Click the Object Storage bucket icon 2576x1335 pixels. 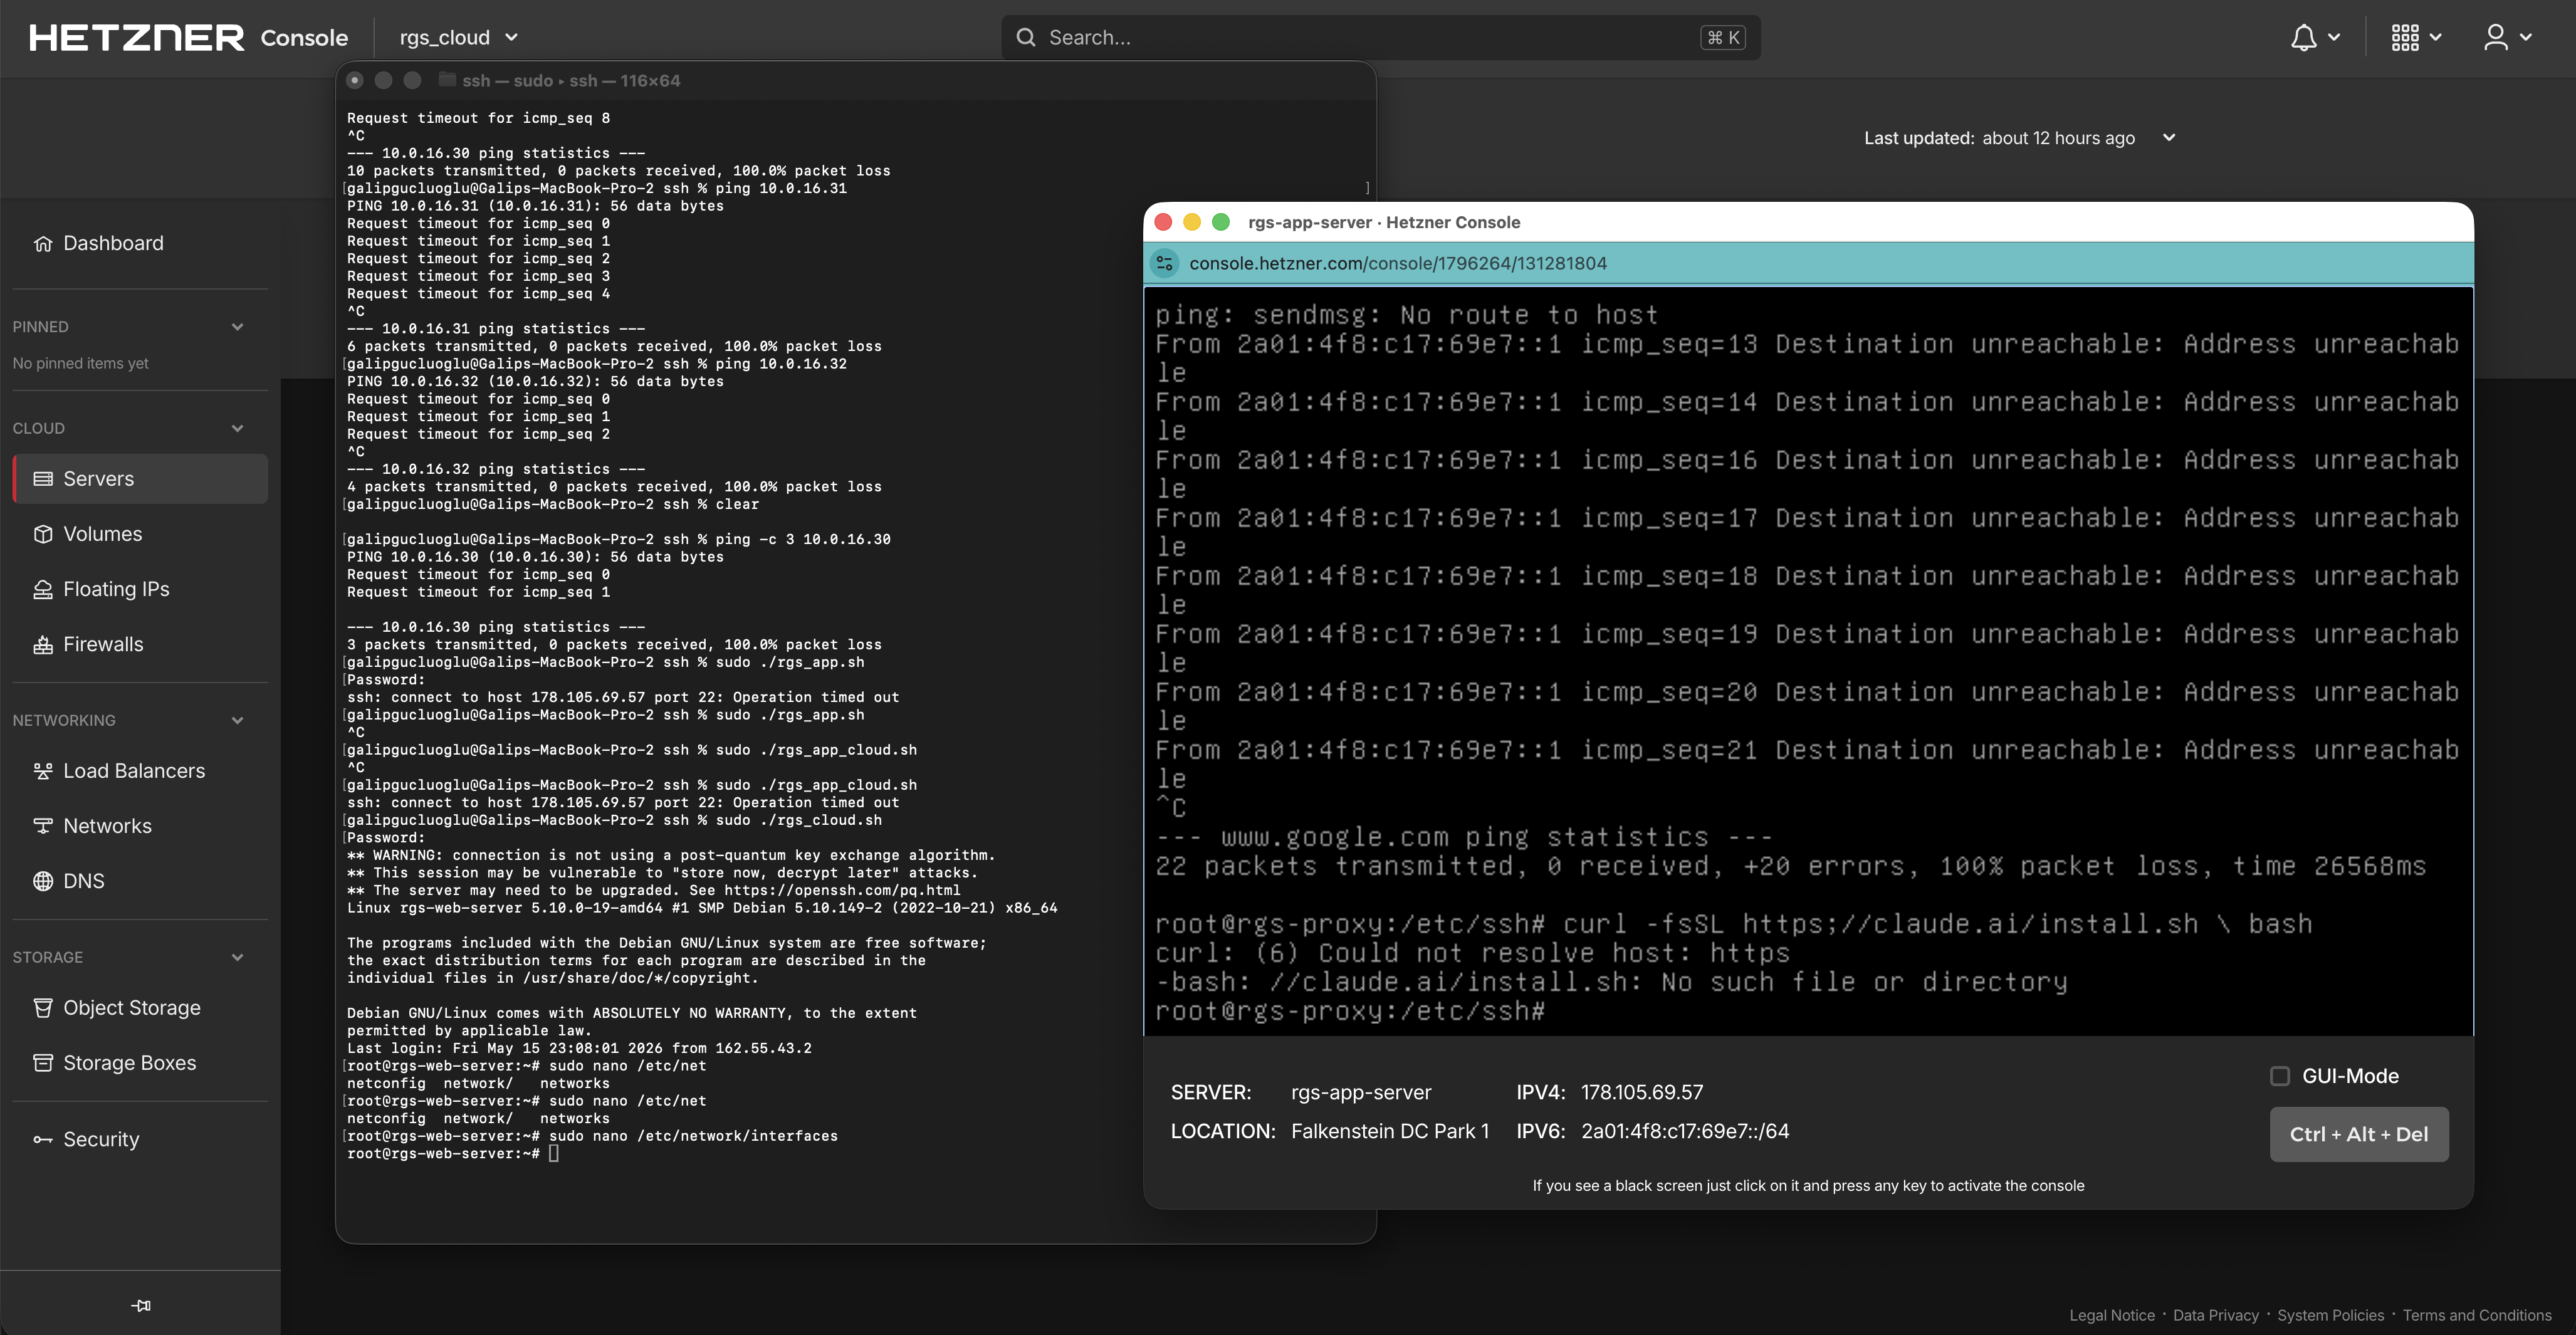(43, 1008)
